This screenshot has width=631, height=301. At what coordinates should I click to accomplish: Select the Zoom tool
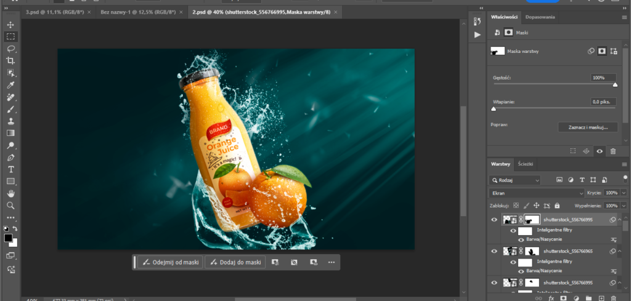[x=10, y=206]
